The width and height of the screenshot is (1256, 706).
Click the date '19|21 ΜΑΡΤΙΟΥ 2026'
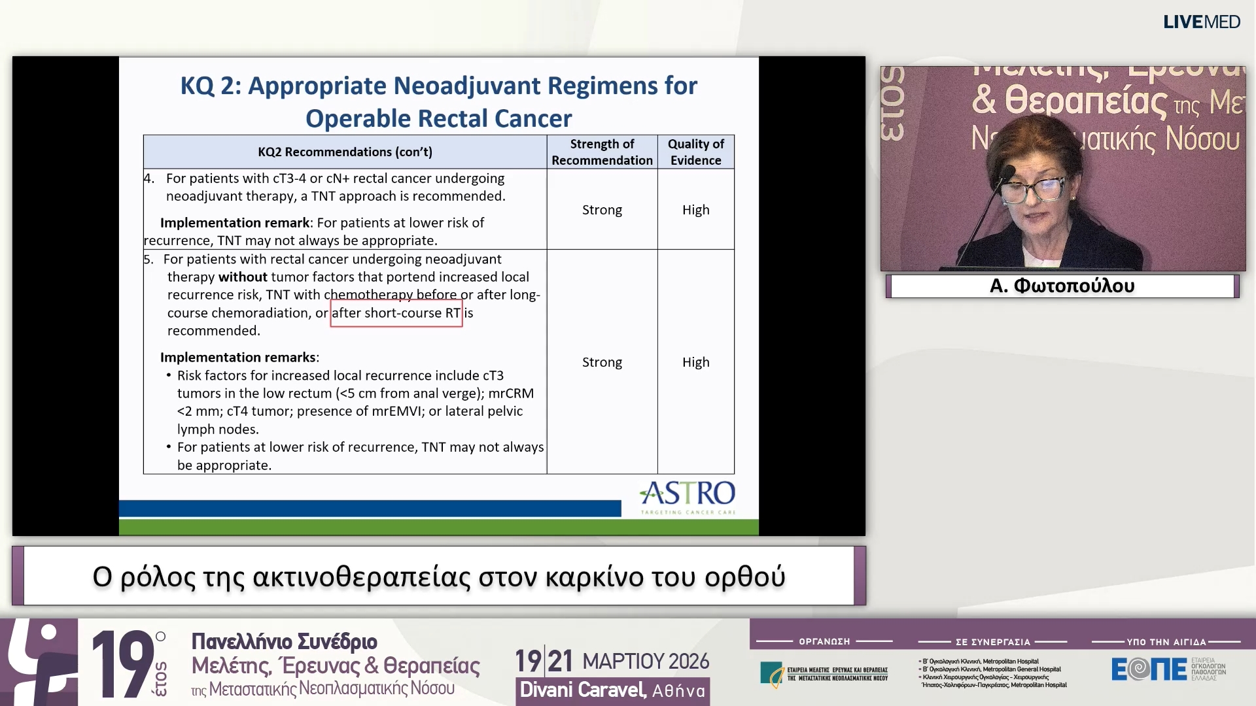[x=612, y=662]
